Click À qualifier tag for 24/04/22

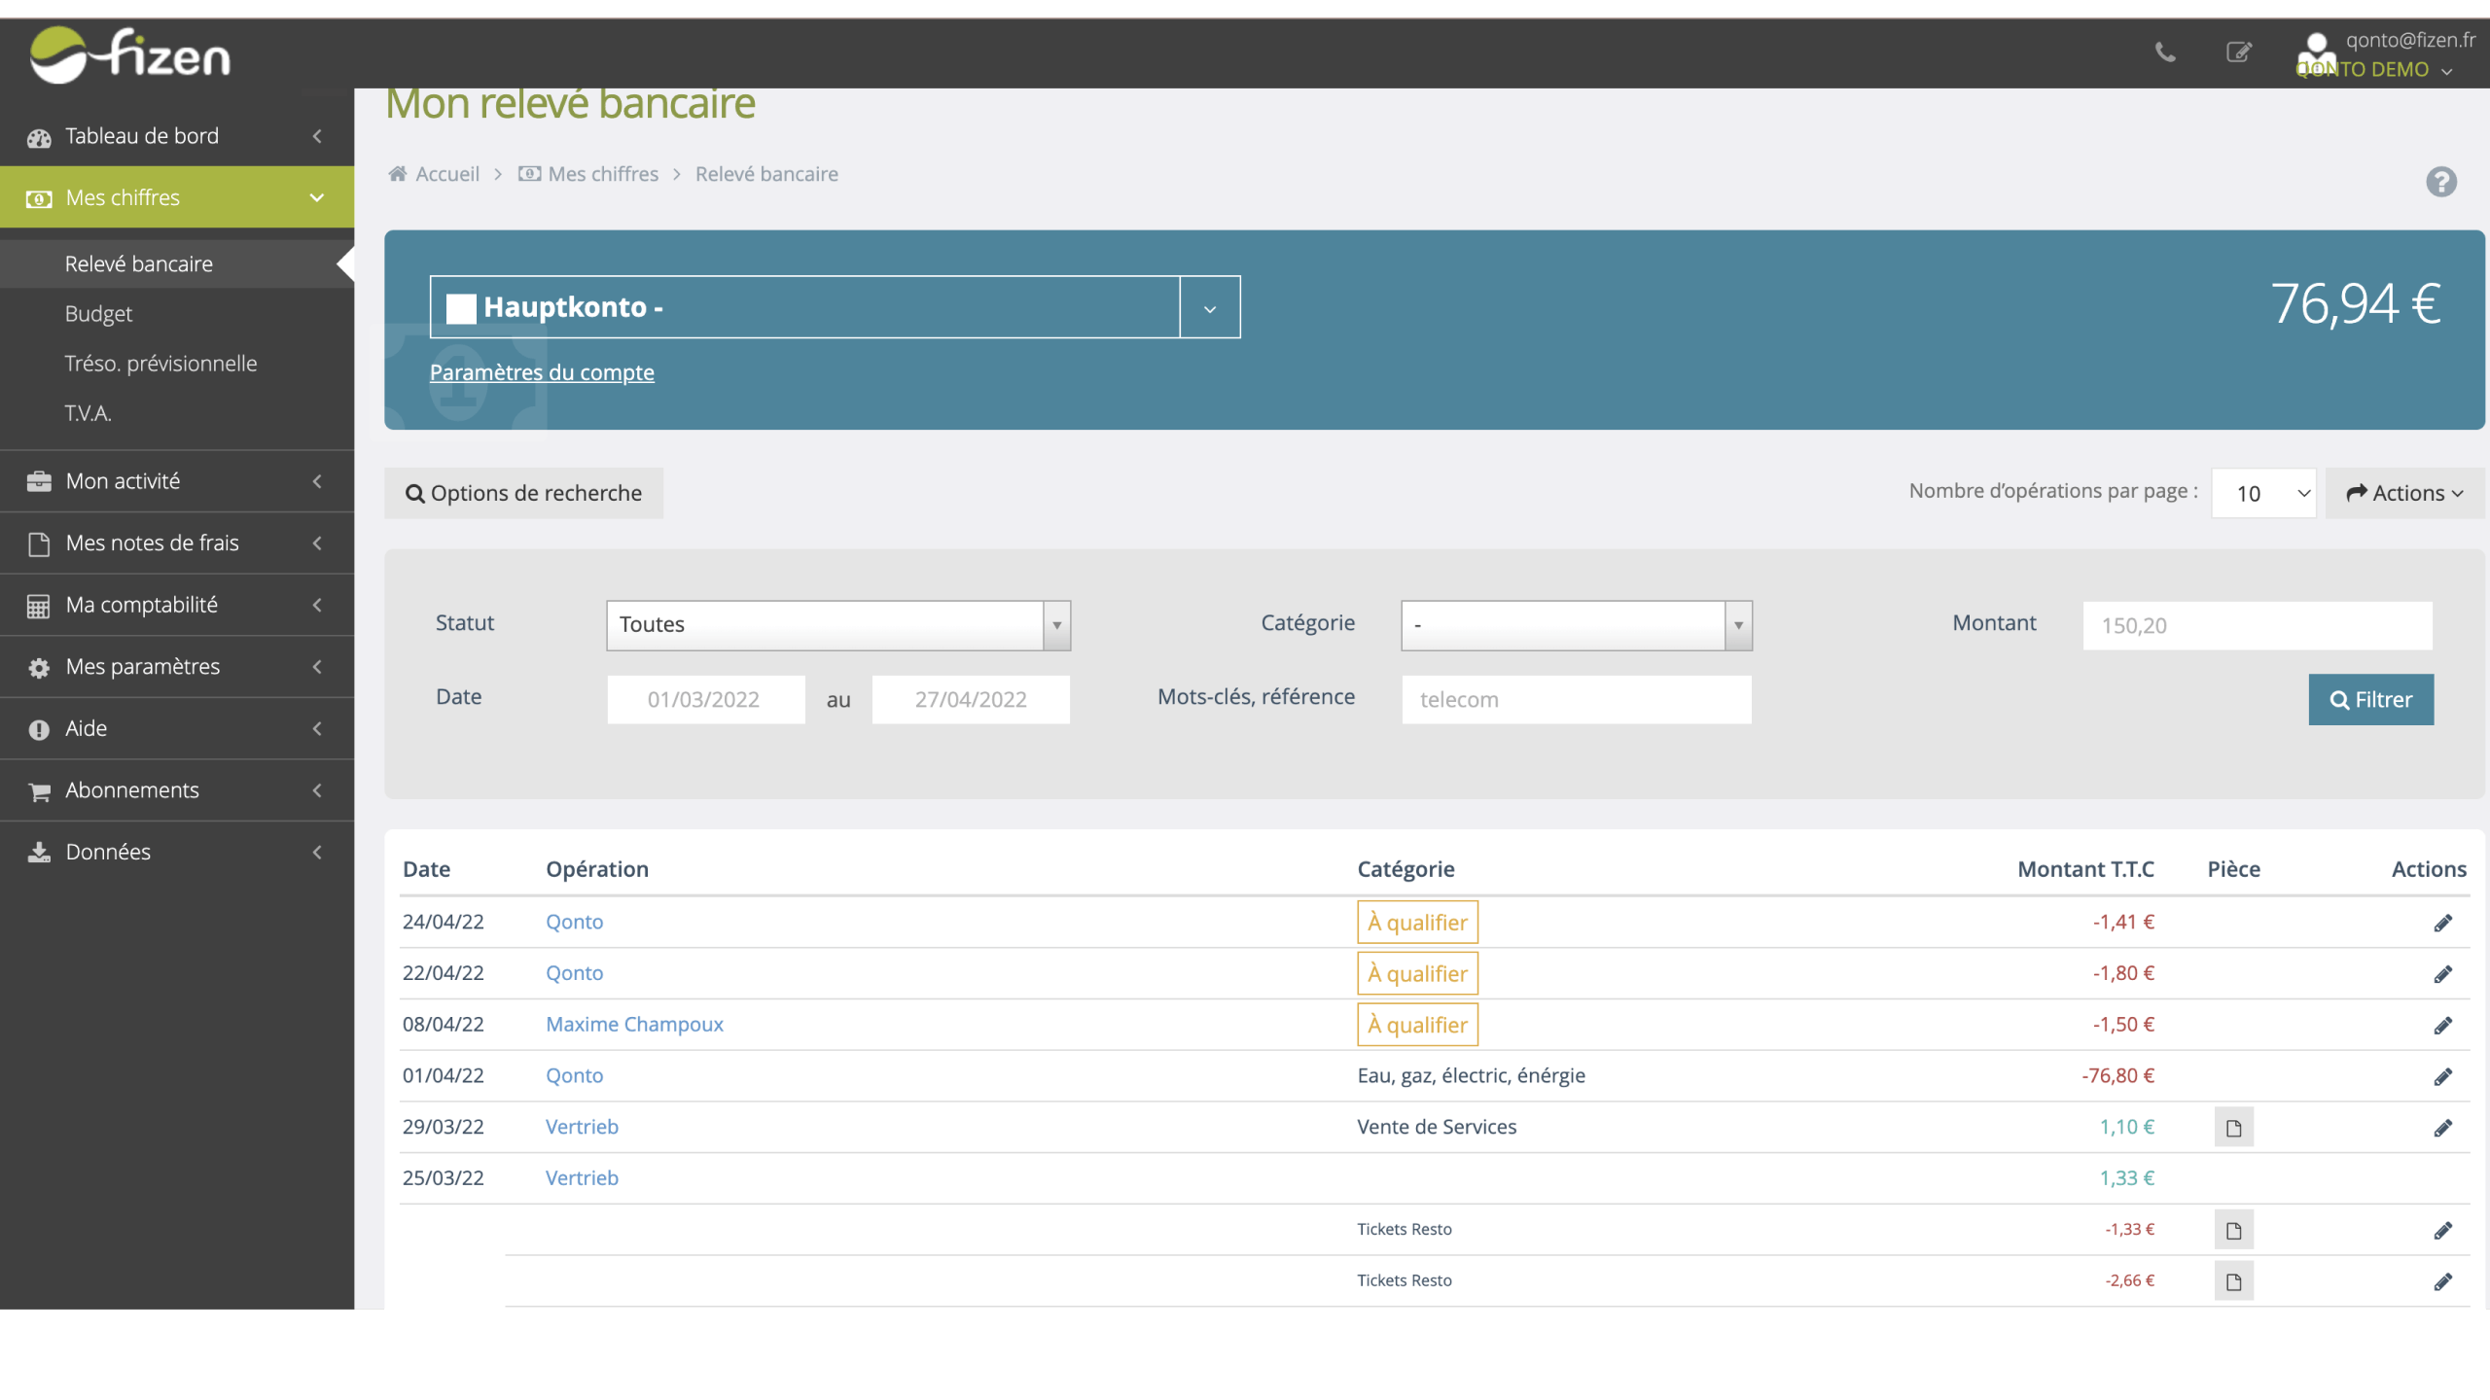[1417, 923]
